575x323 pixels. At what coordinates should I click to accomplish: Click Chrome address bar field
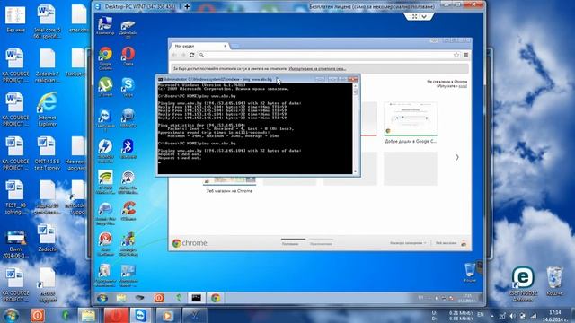click(x=326, y=55)
